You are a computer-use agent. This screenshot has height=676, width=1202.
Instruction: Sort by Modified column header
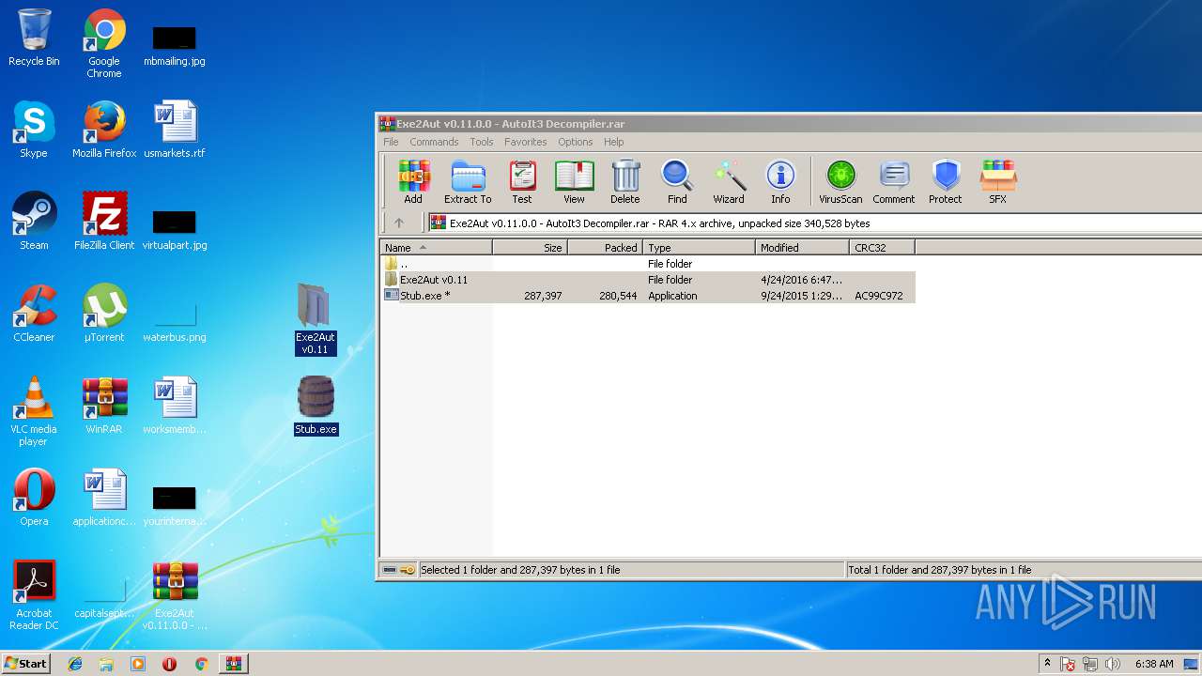pyautogui.click(x=803, y=248)
